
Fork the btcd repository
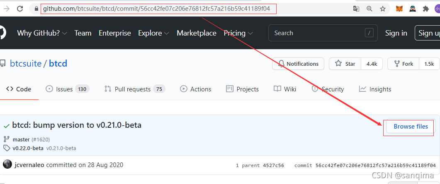pos(403,64)
